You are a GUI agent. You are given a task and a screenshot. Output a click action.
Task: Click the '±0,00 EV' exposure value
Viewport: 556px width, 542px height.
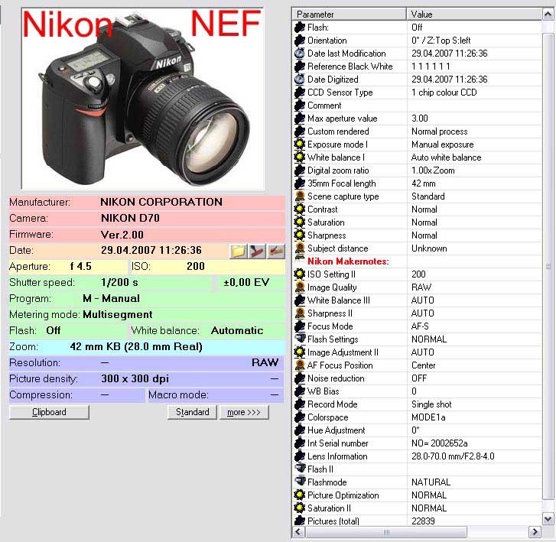pos(246,283)
